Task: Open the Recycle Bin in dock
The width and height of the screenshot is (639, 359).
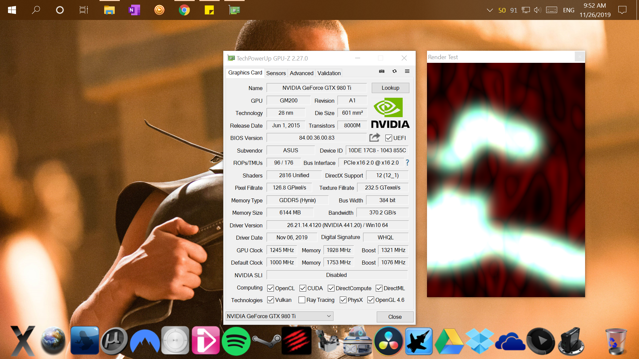Action: click(x=616, y=341)
